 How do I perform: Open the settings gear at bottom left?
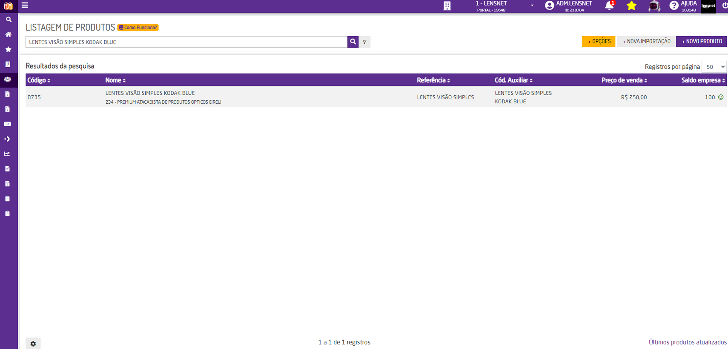[x=33, y=343]
